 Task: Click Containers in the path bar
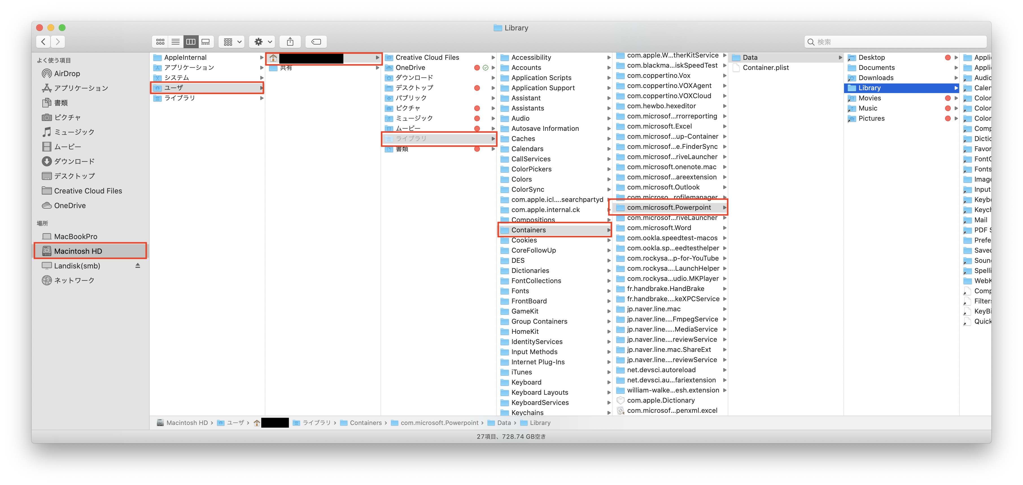pos(365,423)
